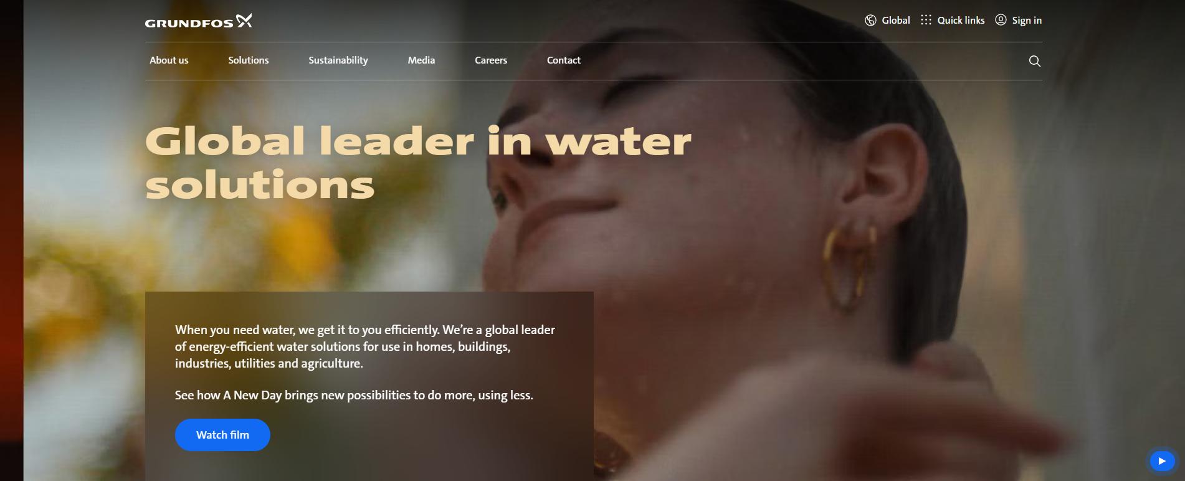Viewport: 1185px width, 481px height.
Task: Click the Grundfos logo
Action: click(198, 21)
